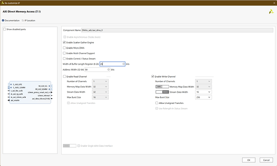This screenshot has width=277, height=166.
Task: Enable Multi Channel Support checkbox
Action: 64,53
